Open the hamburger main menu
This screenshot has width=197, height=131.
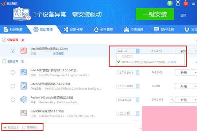[194, 3]
